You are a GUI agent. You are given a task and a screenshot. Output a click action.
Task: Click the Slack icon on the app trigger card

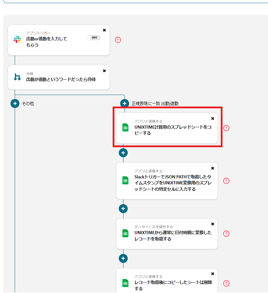(17, 39)
